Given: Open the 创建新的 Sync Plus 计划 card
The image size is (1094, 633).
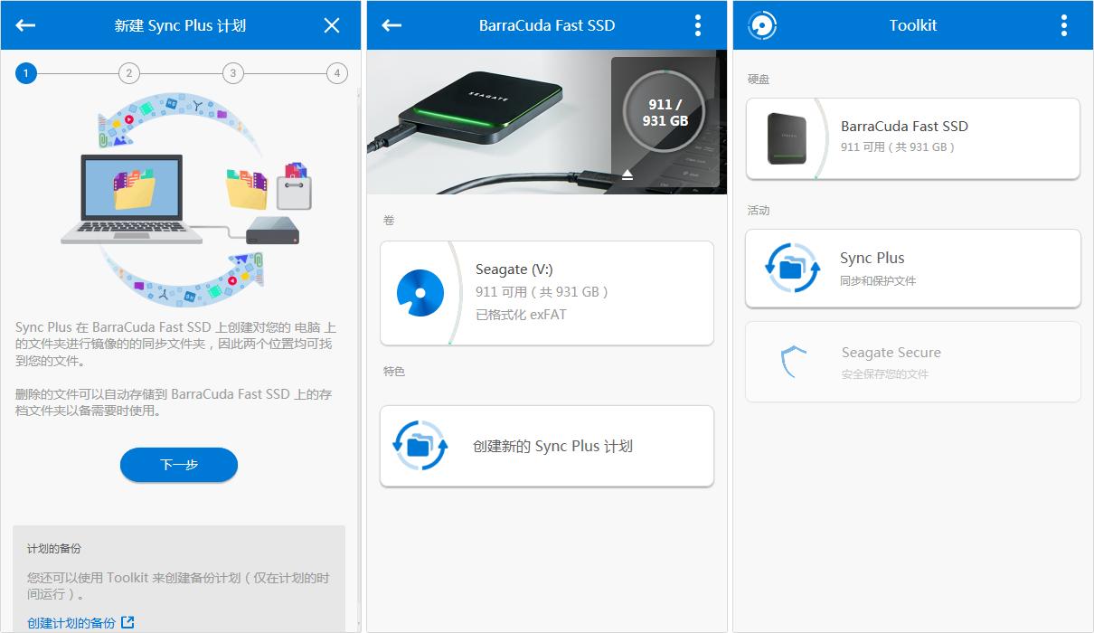Looking at the screenshot, I should pos(546,445).
